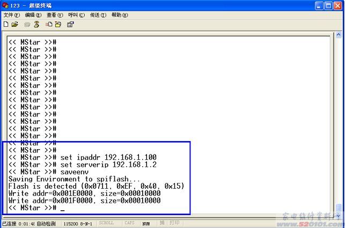Maximize the HyperTerminal window
This screenshot has height=228, width=346.
328,5
